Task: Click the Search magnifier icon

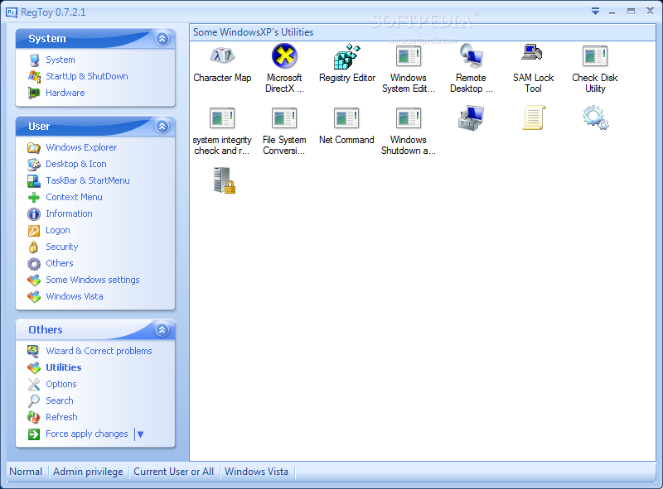Action: click(34, 400)
